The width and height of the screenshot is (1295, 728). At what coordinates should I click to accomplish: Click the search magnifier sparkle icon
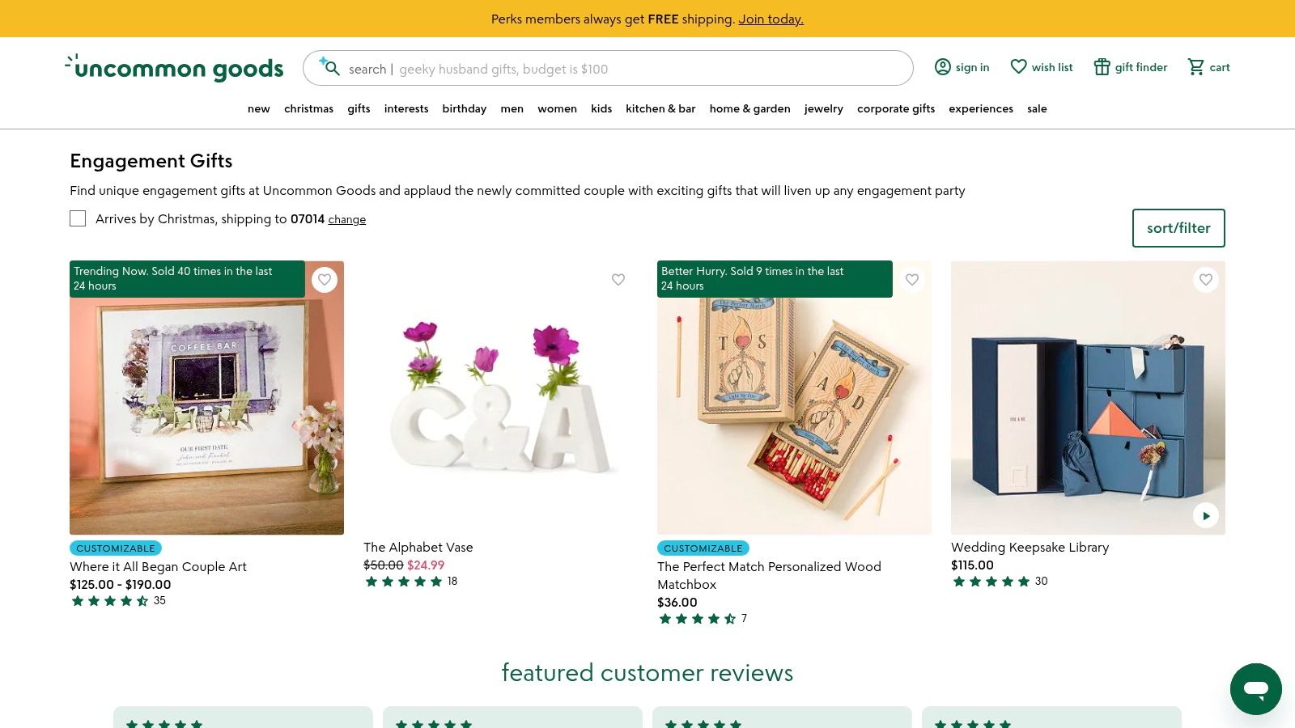tap(329, 67)
